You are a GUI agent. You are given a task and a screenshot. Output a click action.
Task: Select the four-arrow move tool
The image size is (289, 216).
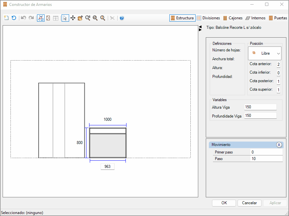point(73,18)
